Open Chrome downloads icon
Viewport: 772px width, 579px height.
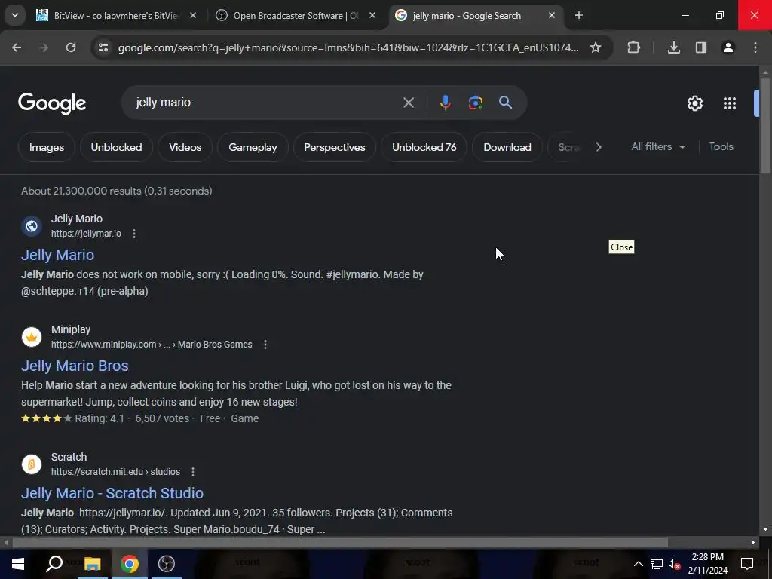[673, 47]
